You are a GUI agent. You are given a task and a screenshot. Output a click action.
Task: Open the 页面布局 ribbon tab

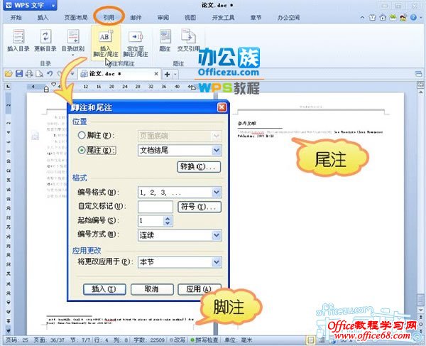tap(76, 17)
